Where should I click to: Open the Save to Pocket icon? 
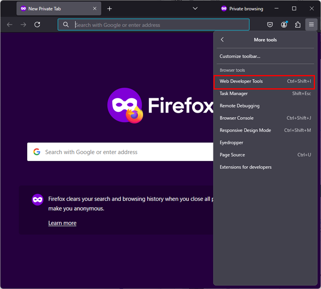pyautogui.click(x=270, y=25)
